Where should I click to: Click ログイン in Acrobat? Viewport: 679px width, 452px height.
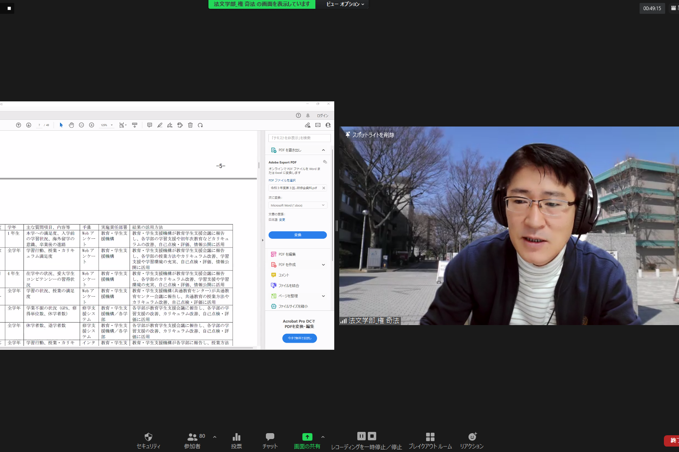coord(323,116)
